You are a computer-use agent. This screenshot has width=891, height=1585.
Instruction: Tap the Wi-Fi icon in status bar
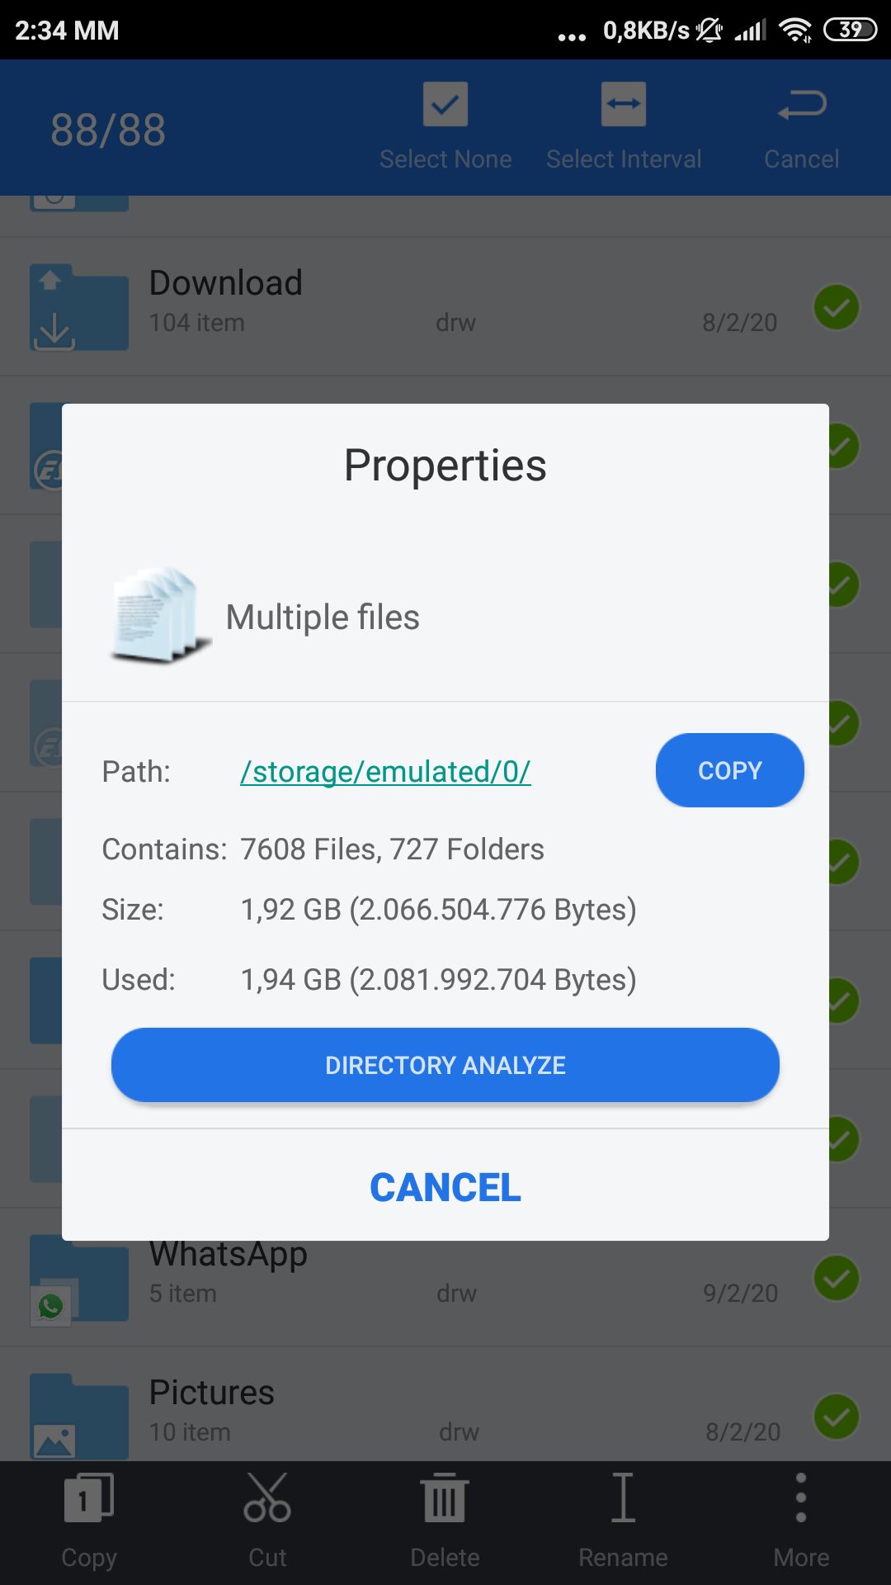pyautogui.click(x=794, y=31)
